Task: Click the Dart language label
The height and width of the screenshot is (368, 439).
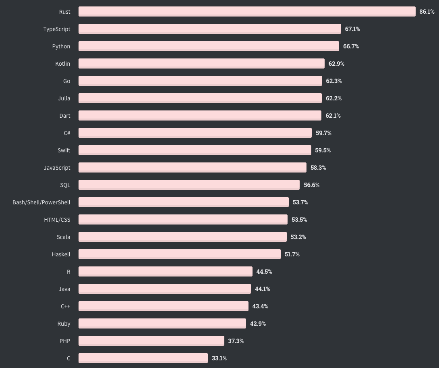Action: coord(65,115)
